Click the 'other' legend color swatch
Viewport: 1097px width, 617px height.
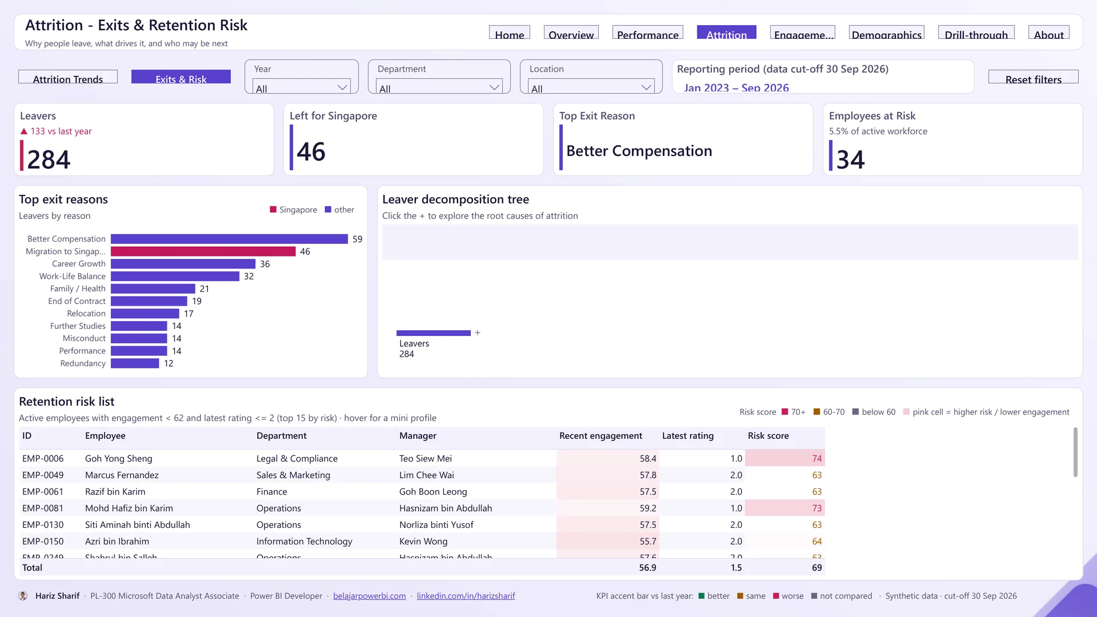click(x=328, y=210)
